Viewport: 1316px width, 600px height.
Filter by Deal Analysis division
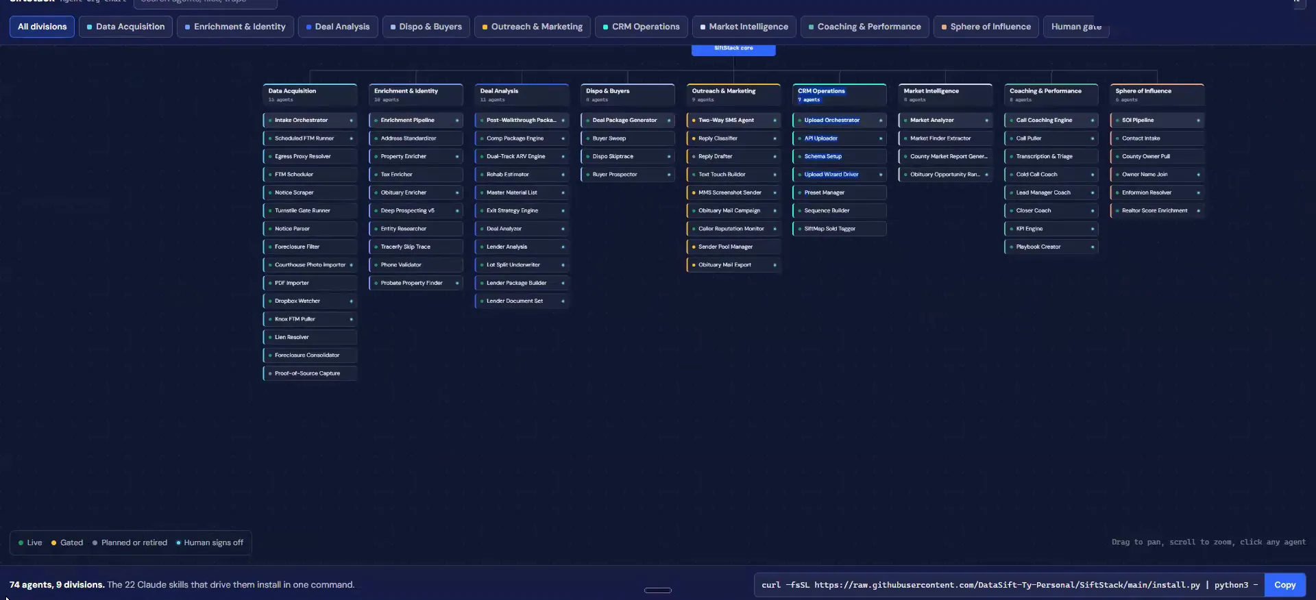click(x=337, y=27)
